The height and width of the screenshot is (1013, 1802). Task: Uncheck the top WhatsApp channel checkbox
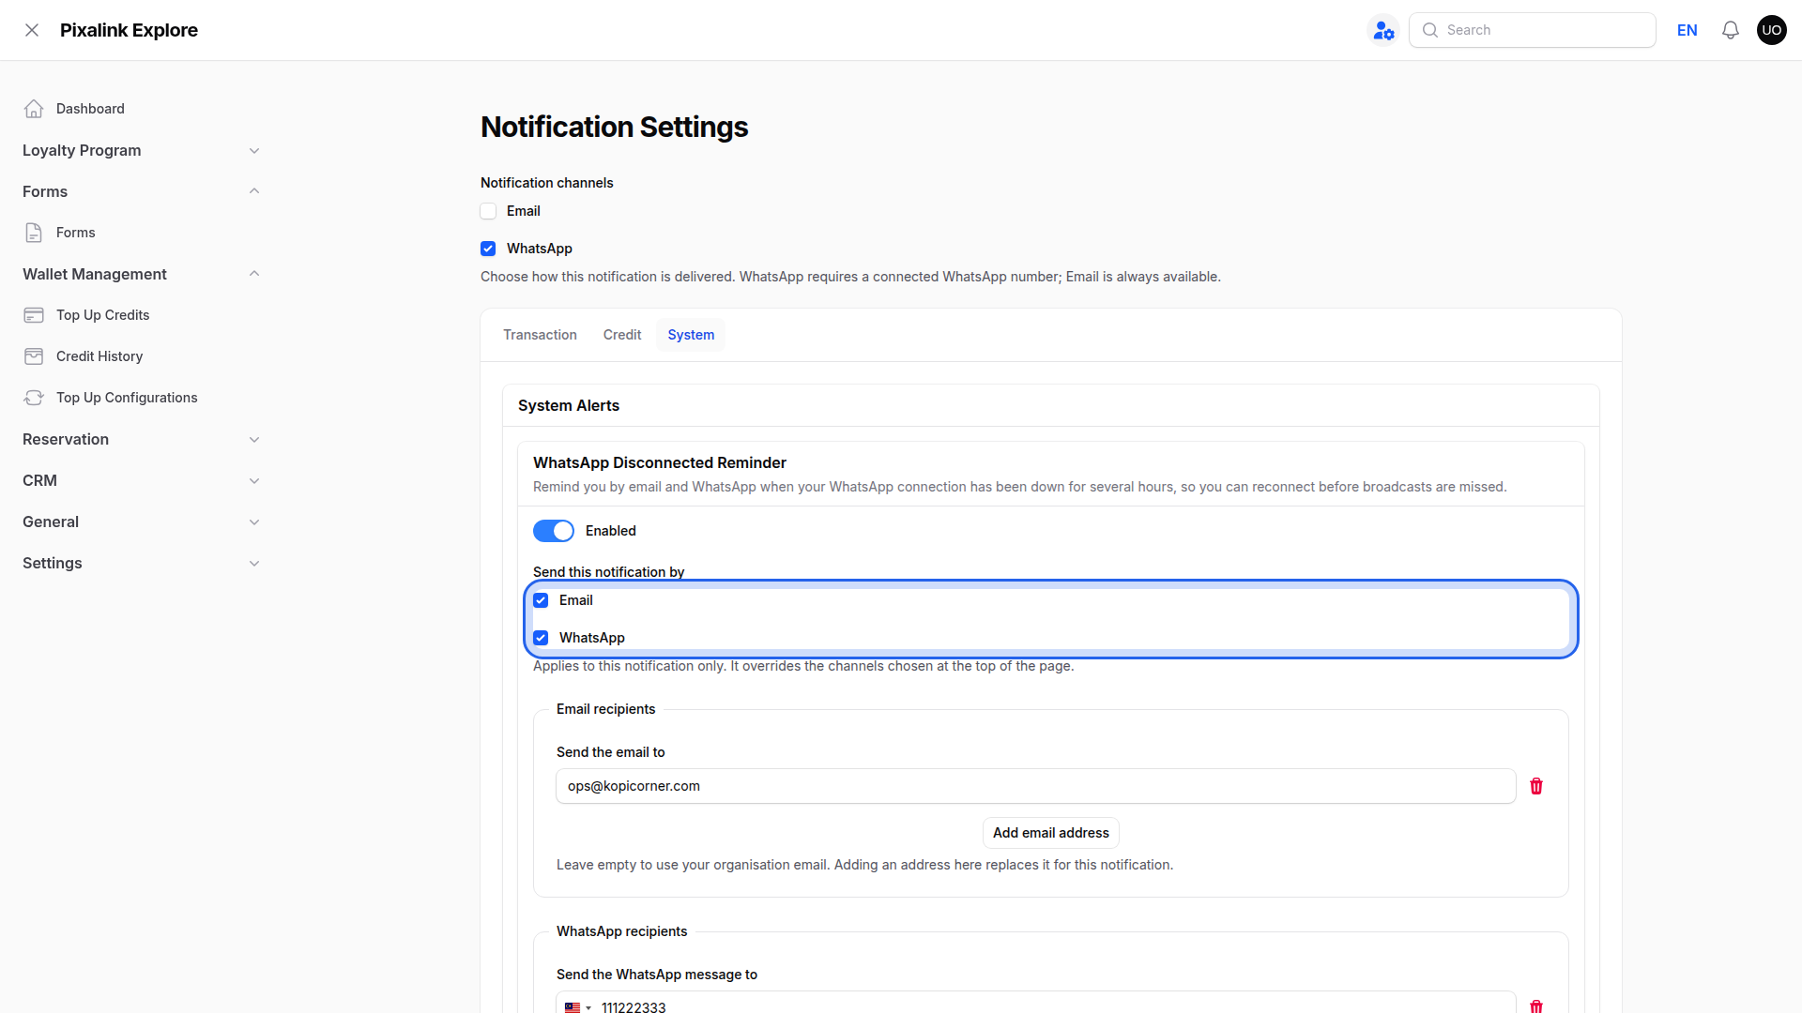coord(488,249)
